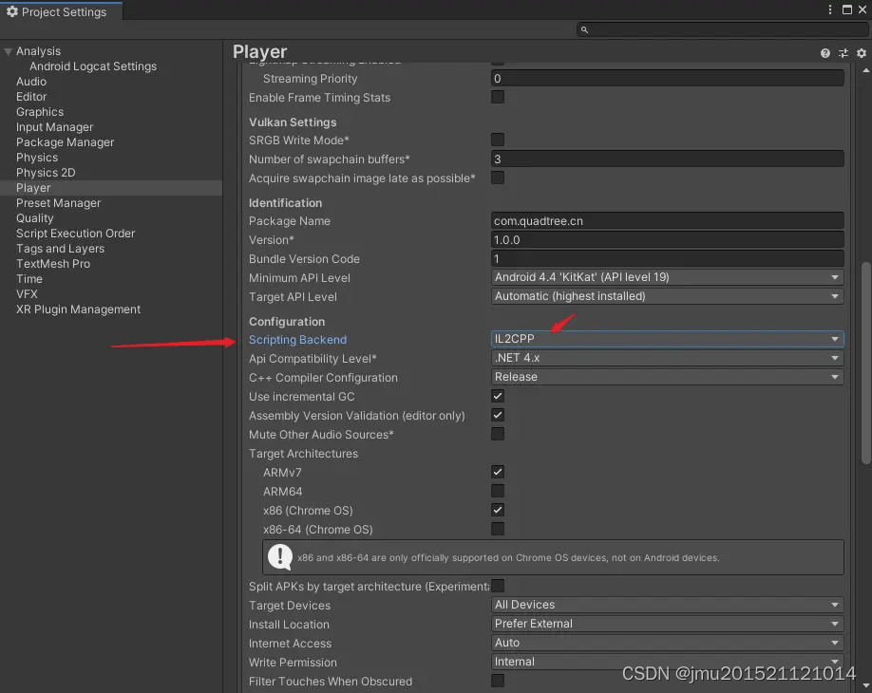This screenshot has height=693, width=872.
Task: Enable the Enable Frame Timing Stats checkbox
Action: click(x=497, y=97)
